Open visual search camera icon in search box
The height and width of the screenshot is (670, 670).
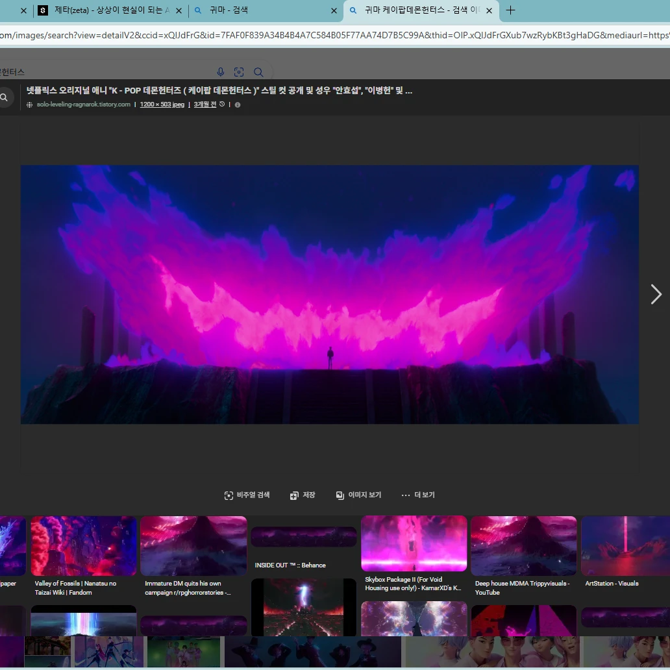(x=239, y=72)
